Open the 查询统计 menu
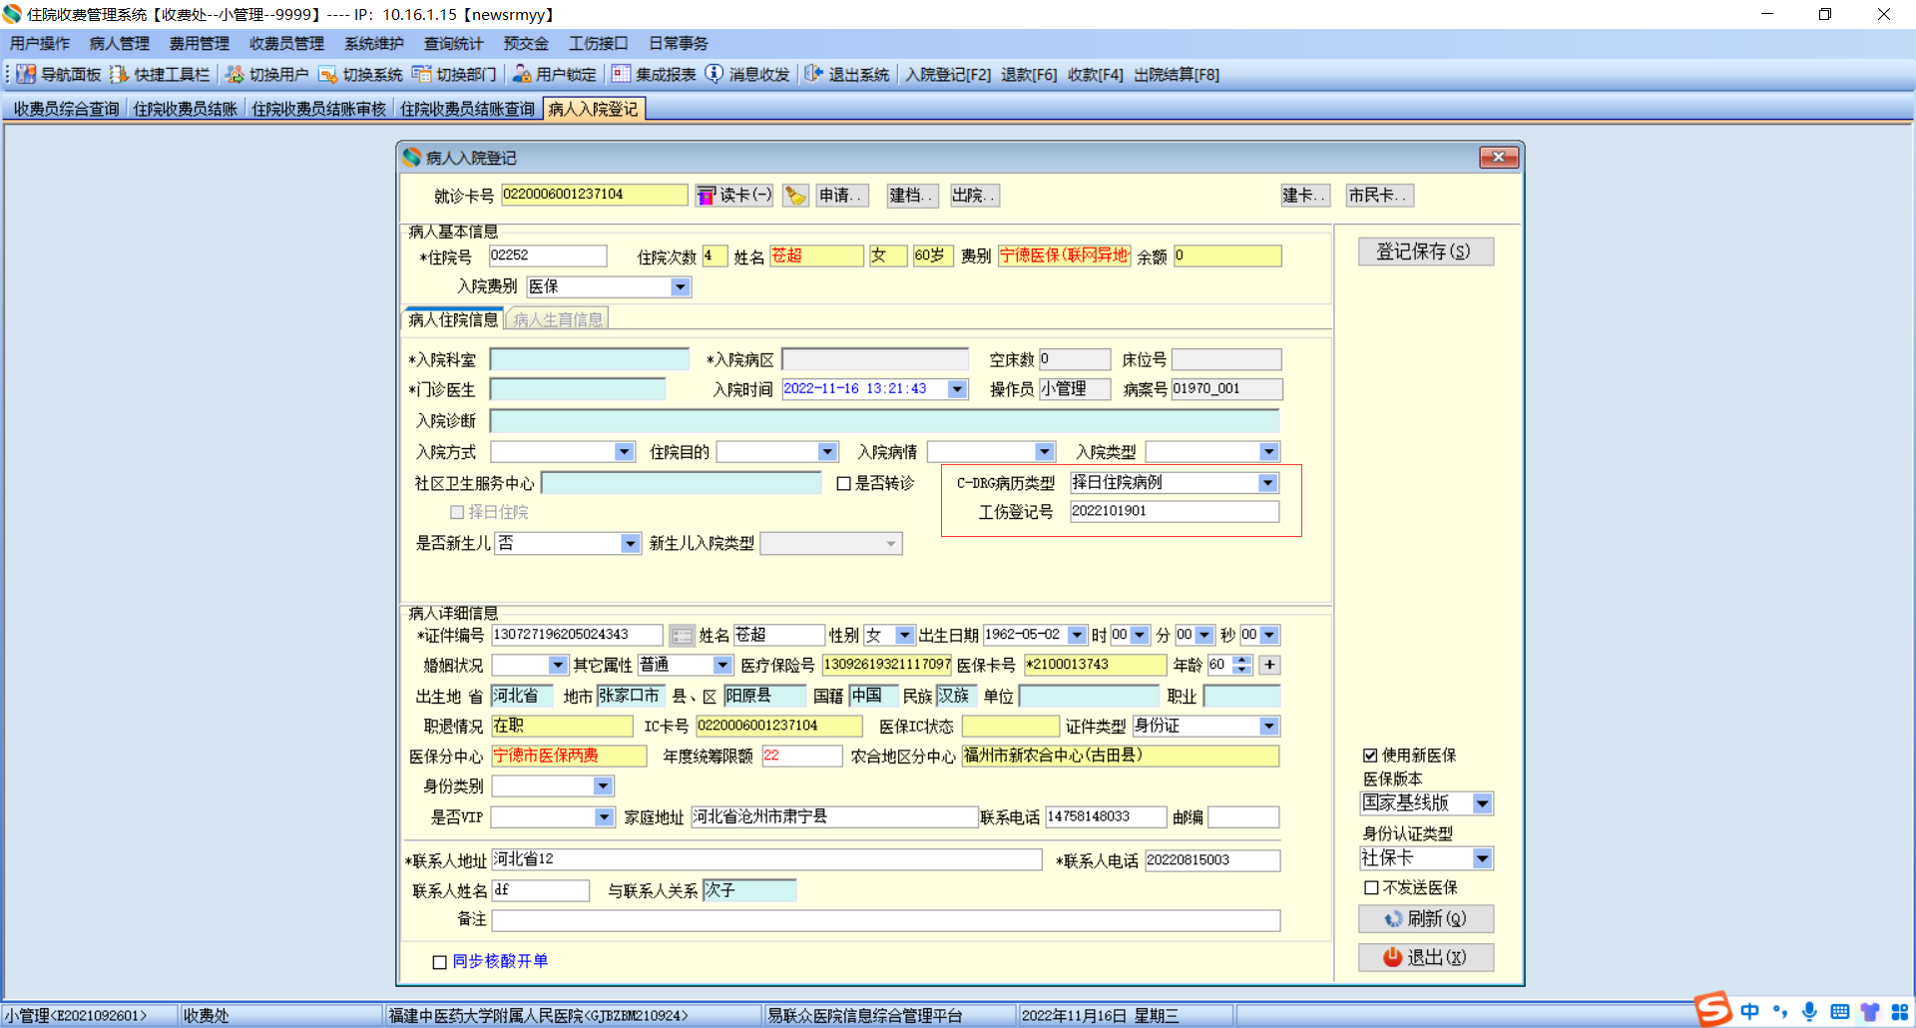 [x=454, y=44]
